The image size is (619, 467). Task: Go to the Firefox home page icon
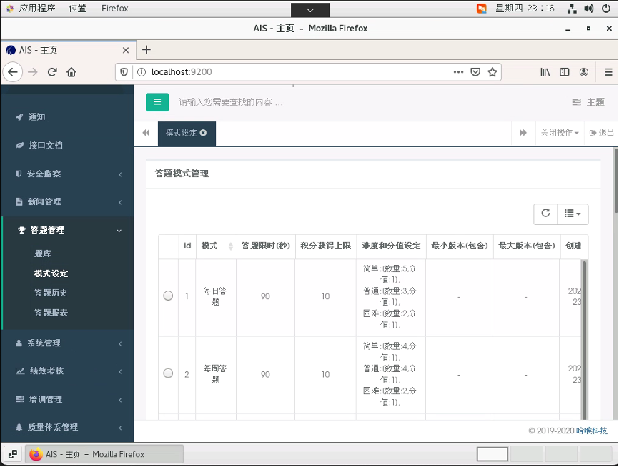pyautogui.click(x=71, y=72)
